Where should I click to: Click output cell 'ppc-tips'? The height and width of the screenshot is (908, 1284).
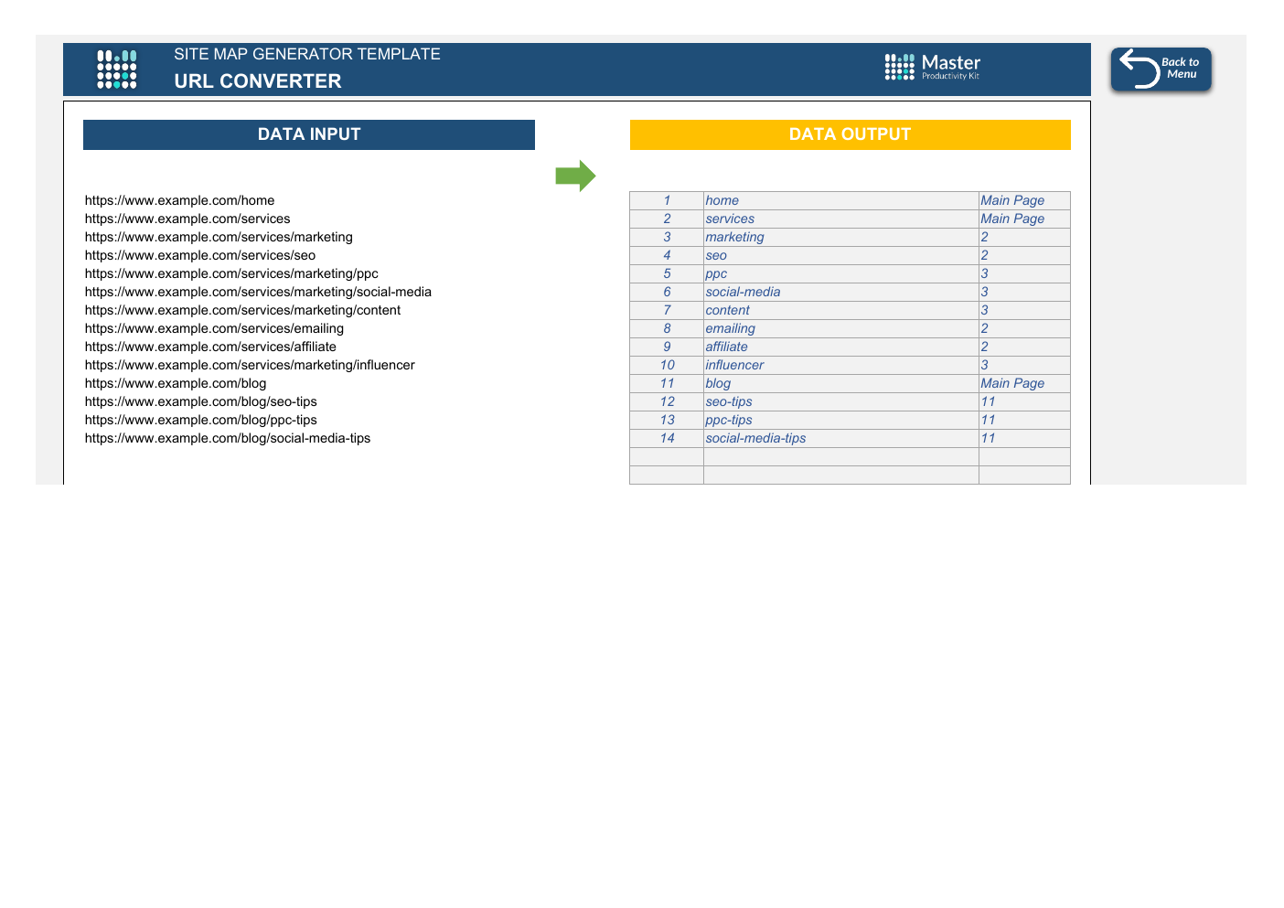click(841, 420)
